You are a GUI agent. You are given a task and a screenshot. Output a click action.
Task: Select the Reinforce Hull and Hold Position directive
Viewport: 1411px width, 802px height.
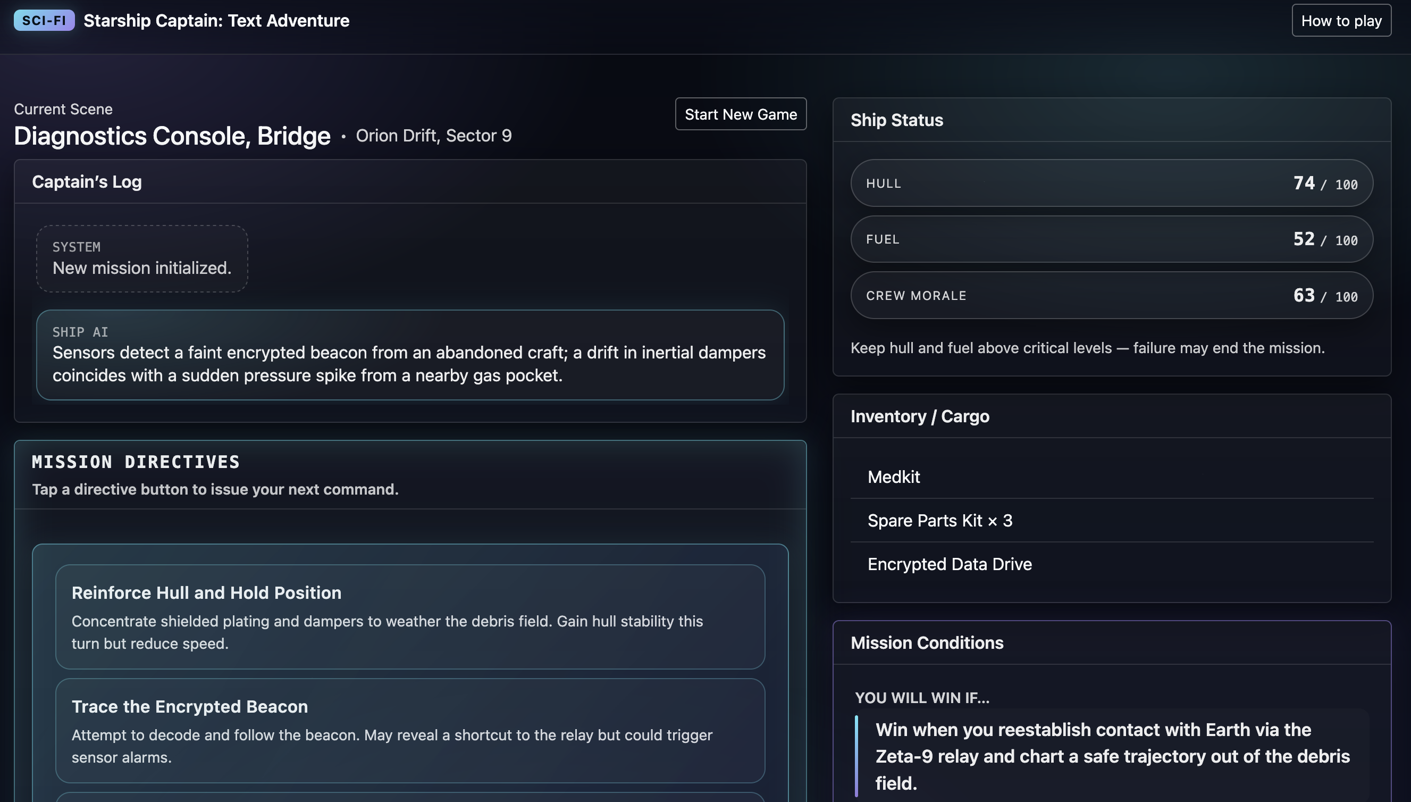tap(410, 617)
